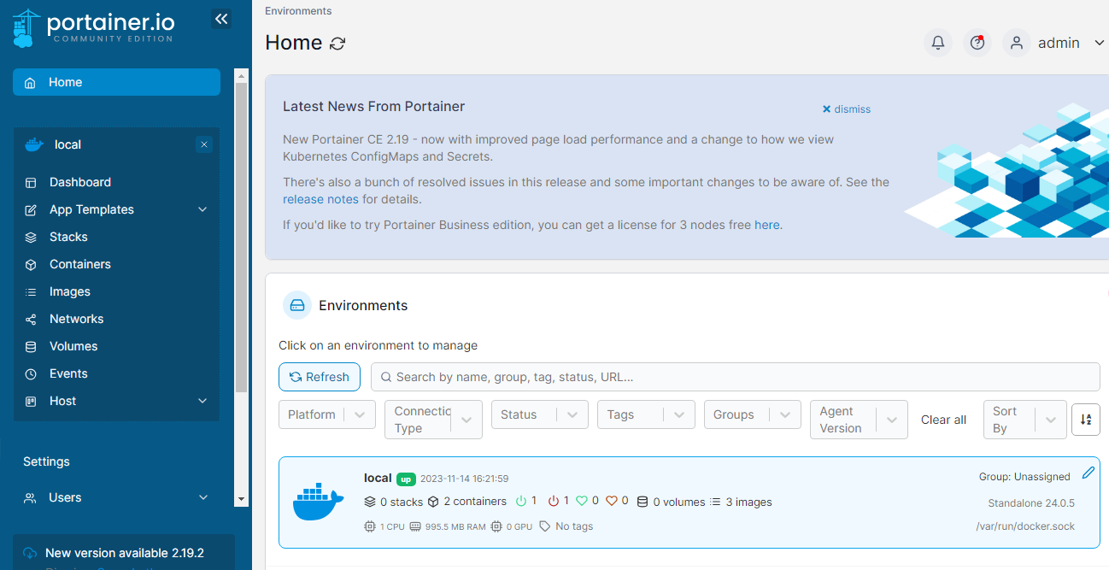Collapse the sidebar with double-chevron icon
This screenshot has height=570, width=1109.
pos(222,19)
